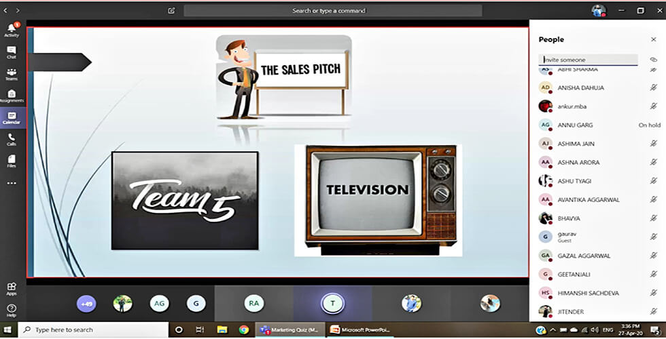The height and width of the screenshot is (339, 666).
Task: Expand more apps ellipsis in sidebar
Action: click(11, 183)
